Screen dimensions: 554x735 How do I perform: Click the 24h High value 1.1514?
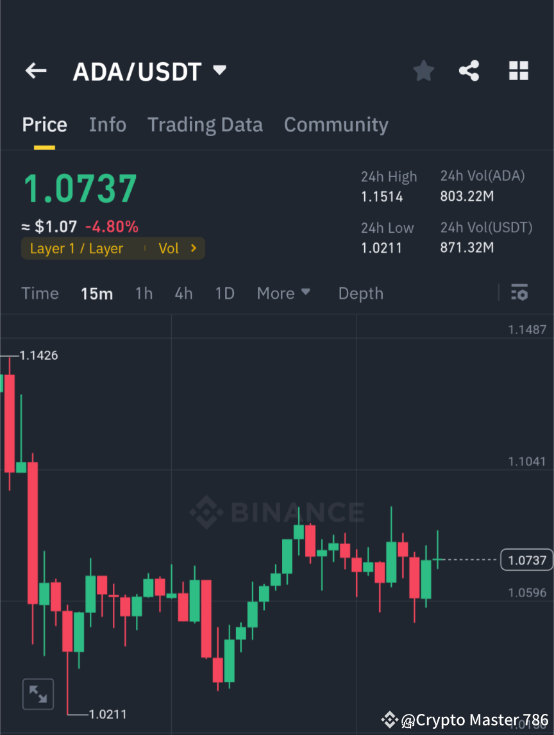coord(382,196)
